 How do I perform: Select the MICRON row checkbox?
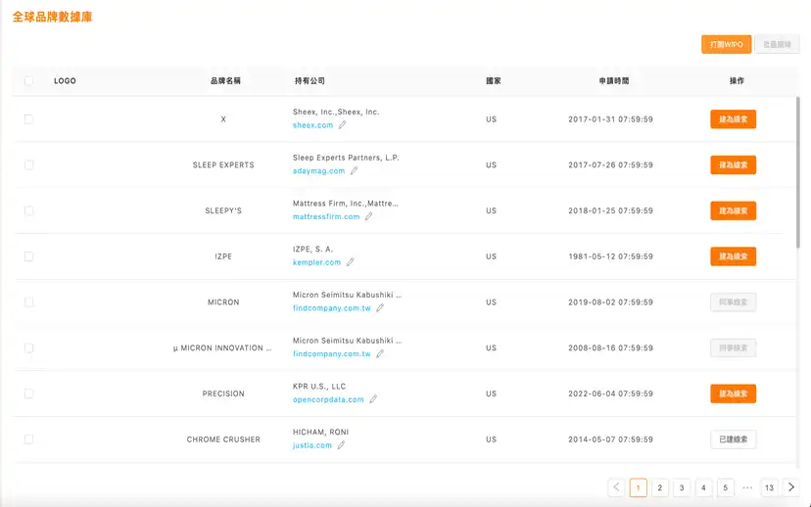(29, 301)
